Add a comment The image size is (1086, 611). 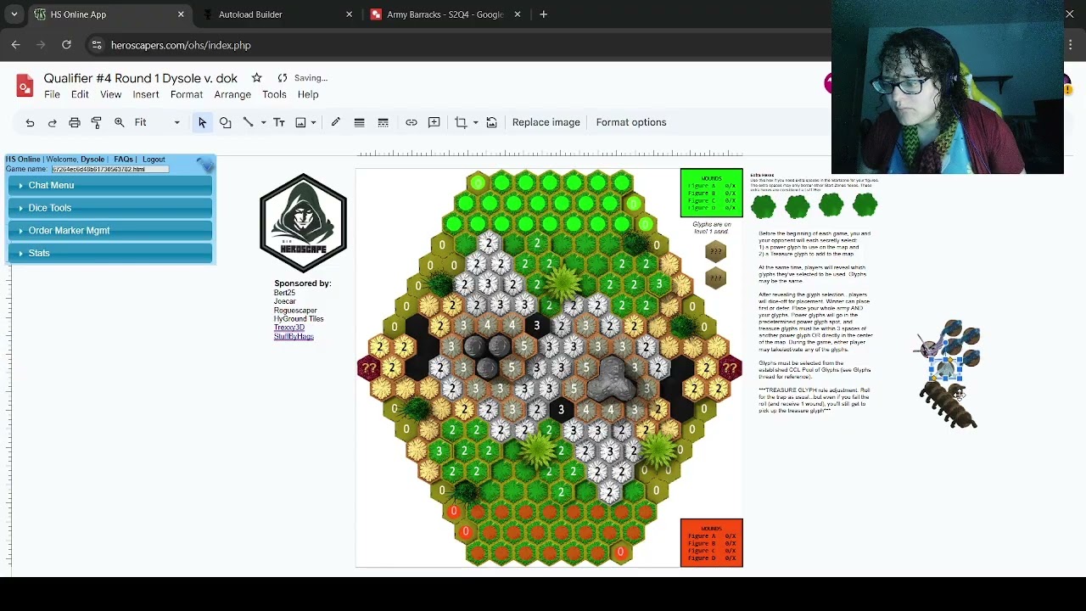(x=434, y=122)
